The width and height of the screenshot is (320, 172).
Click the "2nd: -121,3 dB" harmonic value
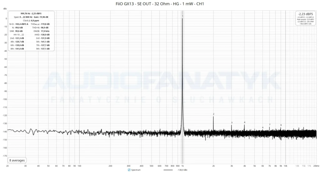pyautogui.click(x=17, y=38)
